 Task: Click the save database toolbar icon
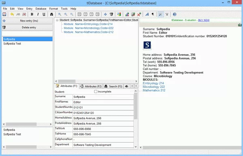pyautogui.click(x=4, y=15)
